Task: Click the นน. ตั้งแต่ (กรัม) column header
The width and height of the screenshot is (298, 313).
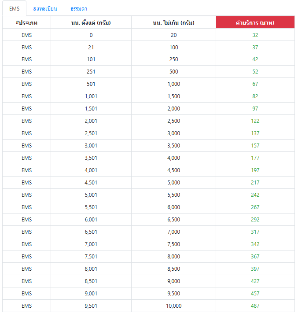Action: [x=91, y=22]
